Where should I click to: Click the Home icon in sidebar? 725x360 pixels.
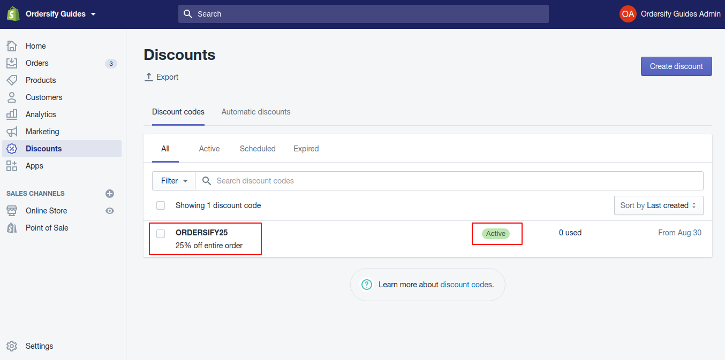click(x=12, y=46)
